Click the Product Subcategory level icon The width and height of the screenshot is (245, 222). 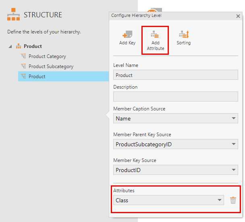23,66
